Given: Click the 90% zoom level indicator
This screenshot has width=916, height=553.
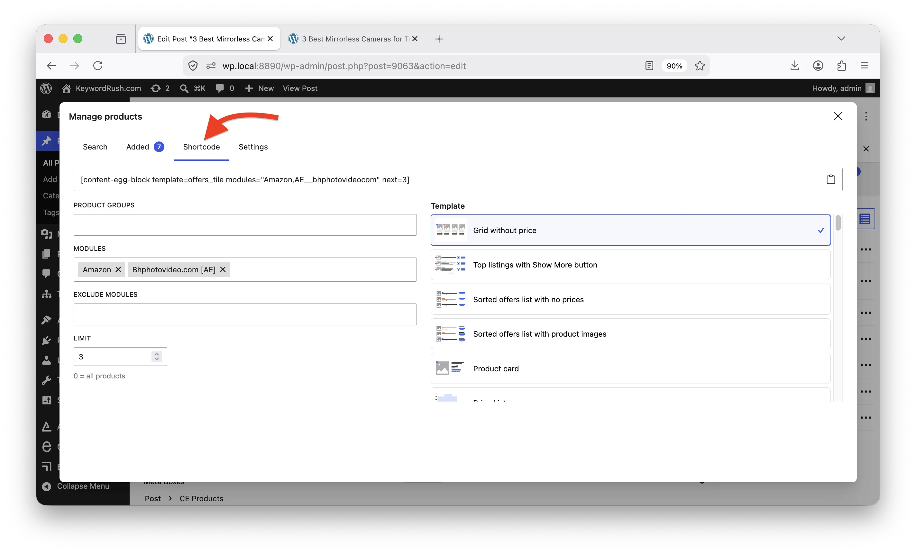Looking at the screenshot, I should (674, 66).
